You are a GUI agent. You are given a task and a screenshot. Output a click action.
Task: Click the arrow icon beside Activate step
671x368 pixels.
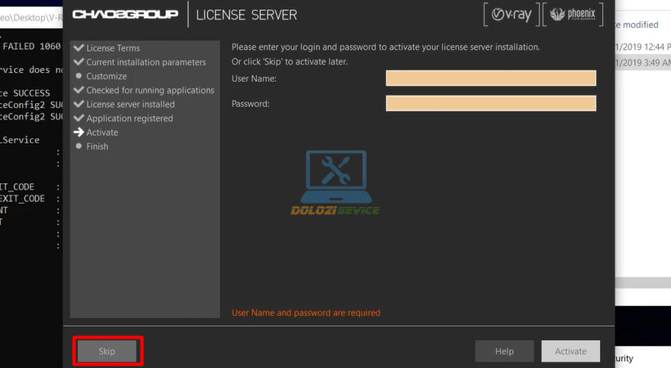79,132
